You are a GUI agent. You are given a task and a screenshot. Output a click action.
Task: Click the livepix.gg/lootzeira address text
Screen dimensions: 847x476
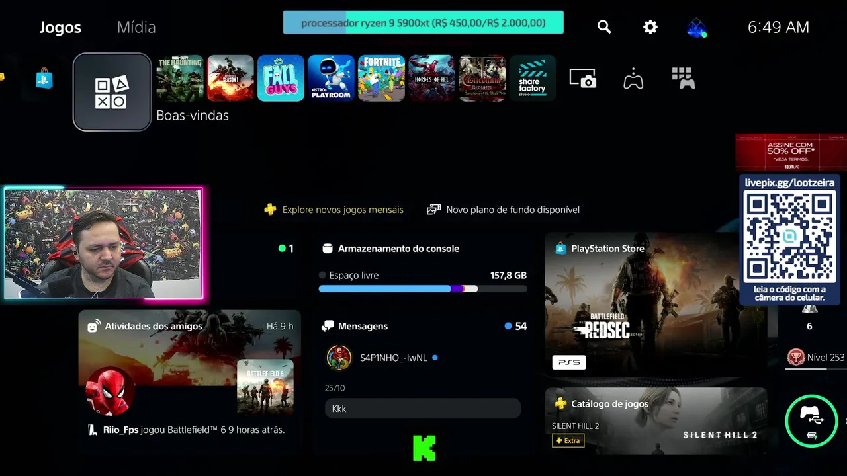coord(789,182)
